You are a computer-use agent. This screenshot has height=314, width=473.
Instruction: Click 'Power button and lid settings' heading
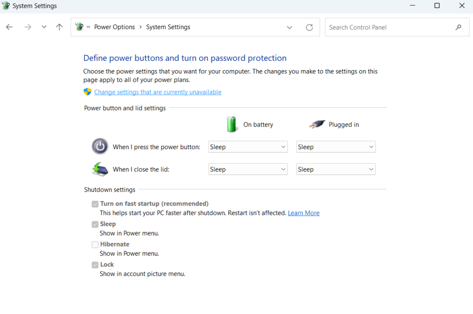coord(125,108)
